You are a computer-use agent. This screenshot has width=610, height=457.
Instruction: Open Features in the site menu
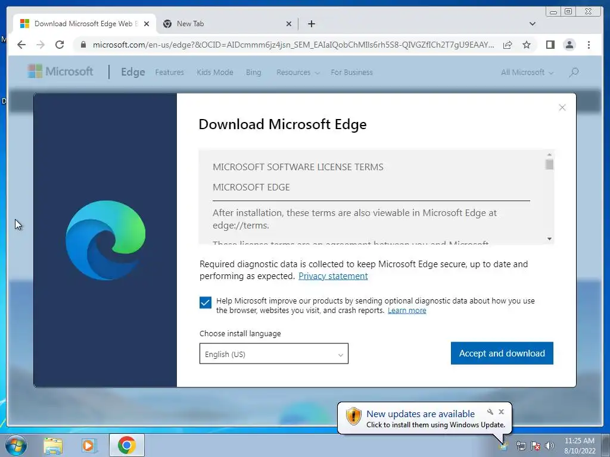point(169,72)
